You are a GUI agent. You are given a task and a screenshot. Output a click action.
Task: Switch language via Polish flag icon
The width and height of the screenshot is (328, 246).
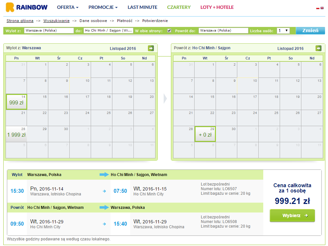coord(318,8)
